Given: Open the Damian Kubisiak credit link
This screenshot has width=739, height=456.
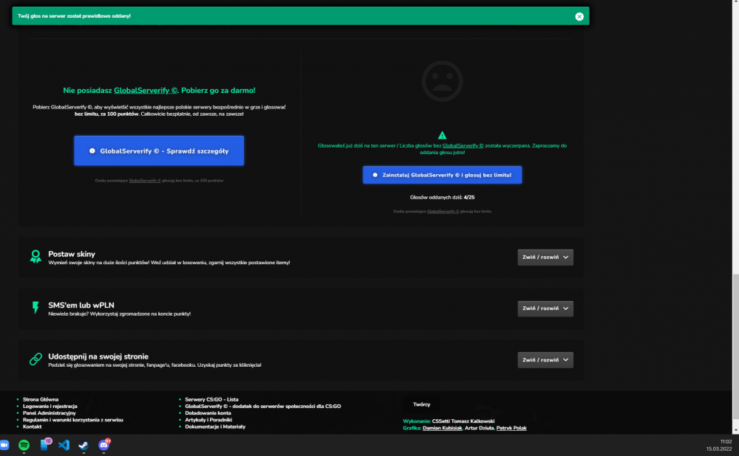Looking at the screenshot, I should click(442, 428).
